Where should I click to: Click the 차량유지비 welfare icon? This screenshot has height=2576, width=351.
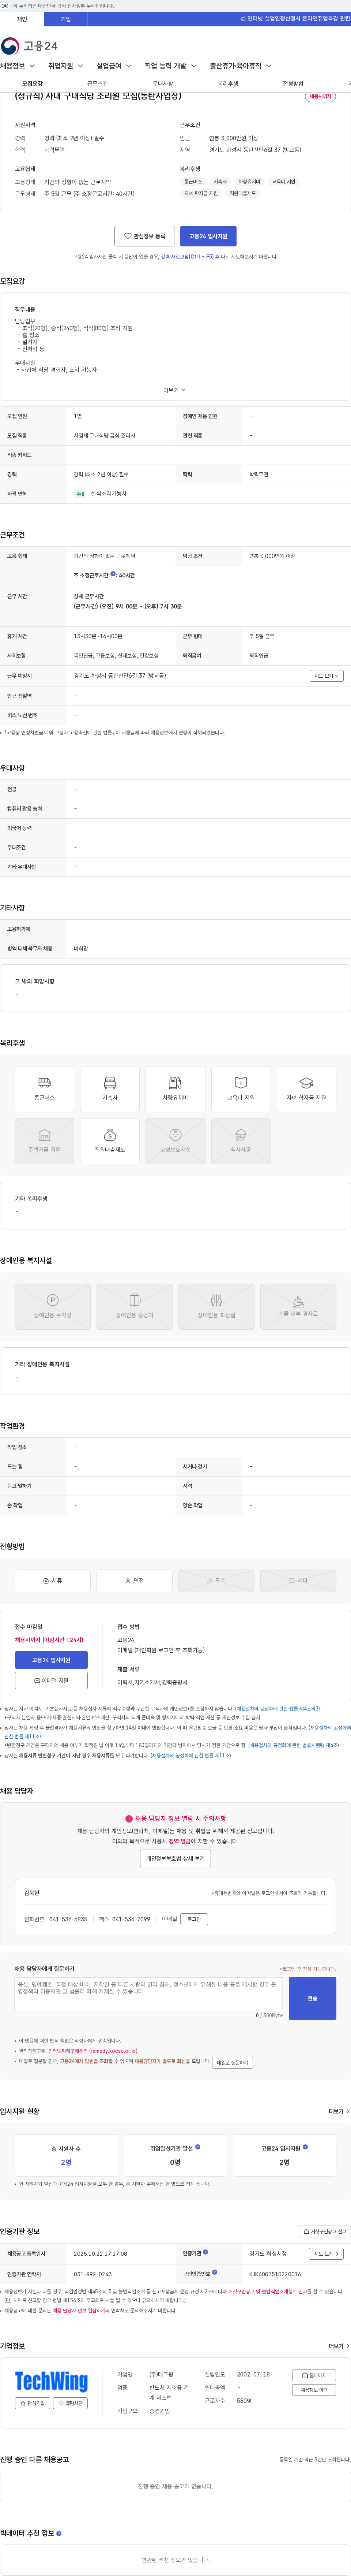175,1088
